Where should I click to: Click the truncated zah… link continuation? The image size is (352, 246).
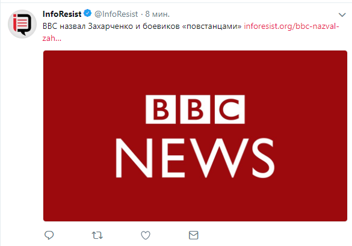pyautogui.click(x=52, y=38)
